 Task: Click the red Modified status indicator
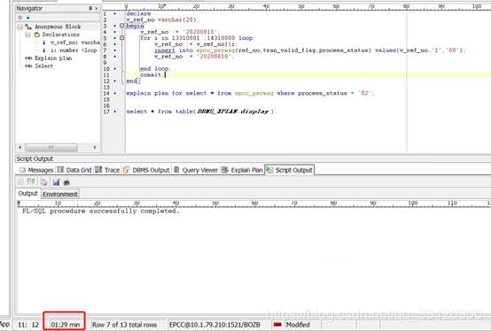277,325
